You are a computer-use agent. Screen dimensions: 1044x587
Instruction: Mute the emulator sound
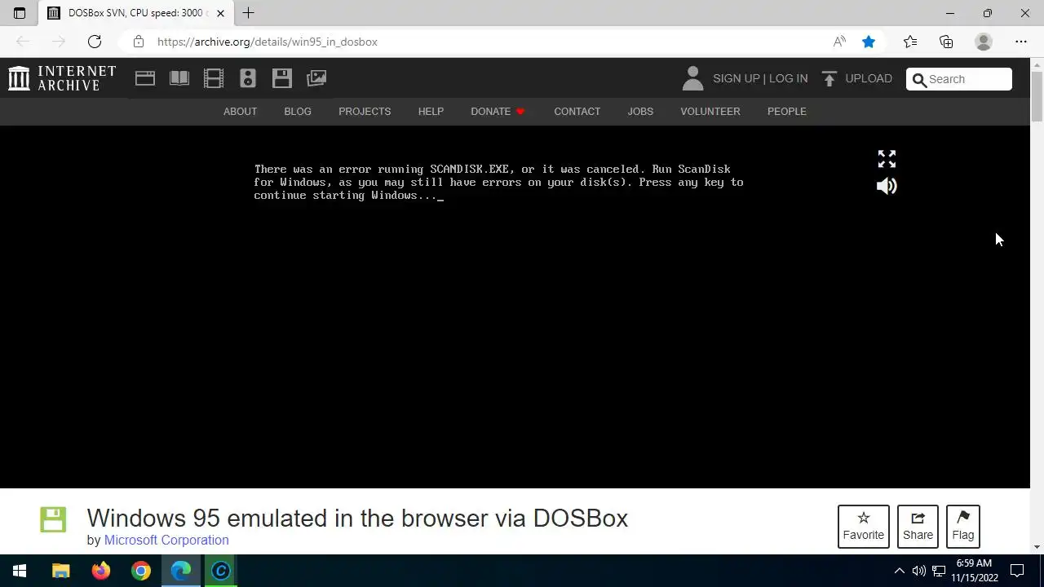[x=887, y=186]
